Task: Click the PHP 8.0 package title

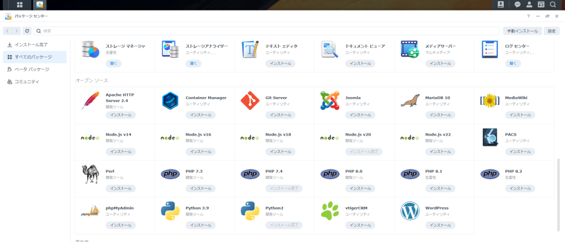Action: [x=354, y=171]
